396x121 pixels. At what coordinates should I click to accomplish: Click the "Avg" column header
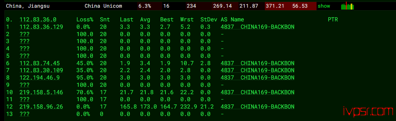click(x=145, y=20)
